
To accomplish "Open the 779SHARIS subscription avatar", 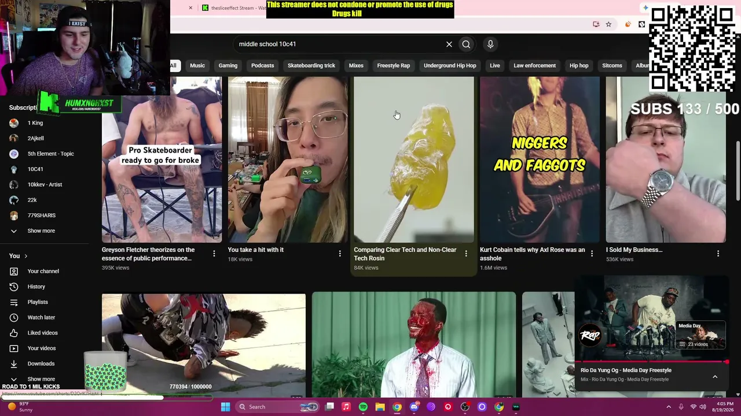I will pos(14,216).
